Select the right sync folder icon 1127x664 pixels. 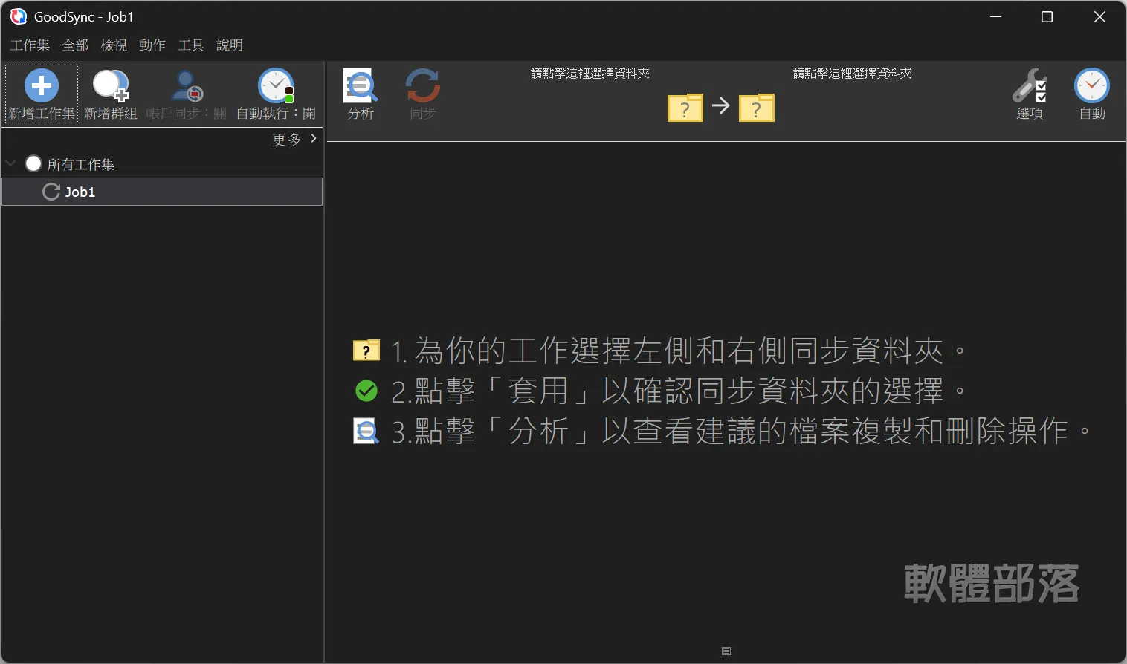pyautogui.click(x=757, y=108)
